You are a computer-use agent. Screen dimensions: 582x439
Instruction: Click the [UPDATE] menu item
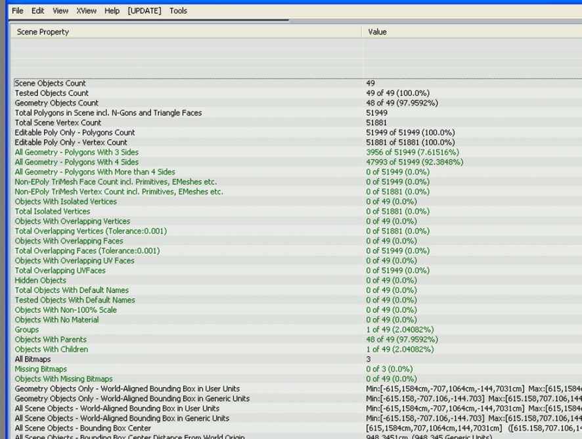click(x=145, y=11)
